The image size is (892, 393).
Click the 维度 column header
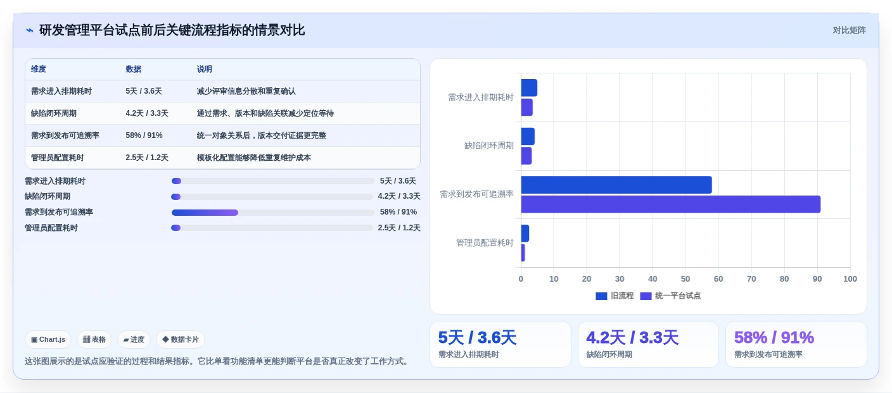click(x=39, y=69)
